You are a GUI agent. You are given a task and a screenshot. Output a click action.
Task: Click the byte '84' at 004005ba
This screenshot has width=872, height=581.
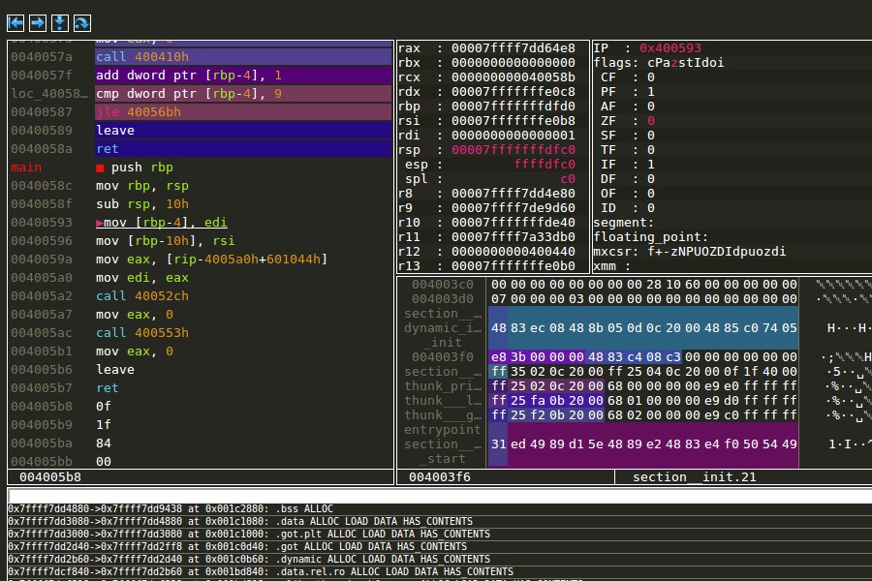click(x=104, y=443)
